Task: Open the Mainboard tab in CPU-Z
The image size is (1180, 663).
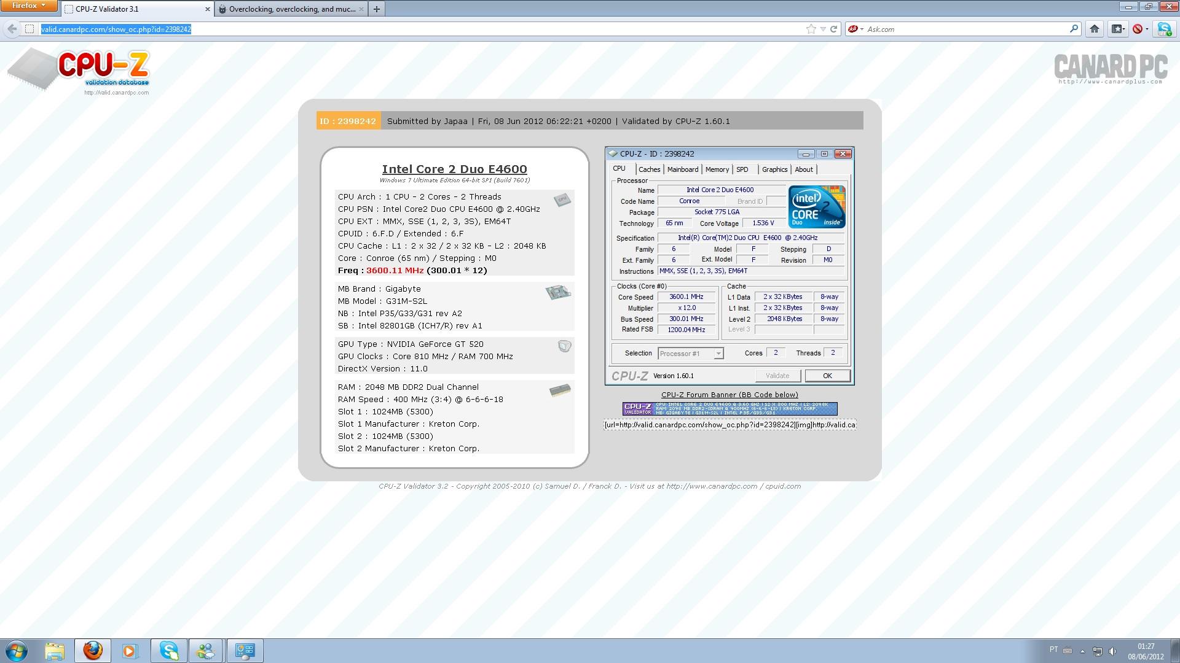Action: click(683, 169)
